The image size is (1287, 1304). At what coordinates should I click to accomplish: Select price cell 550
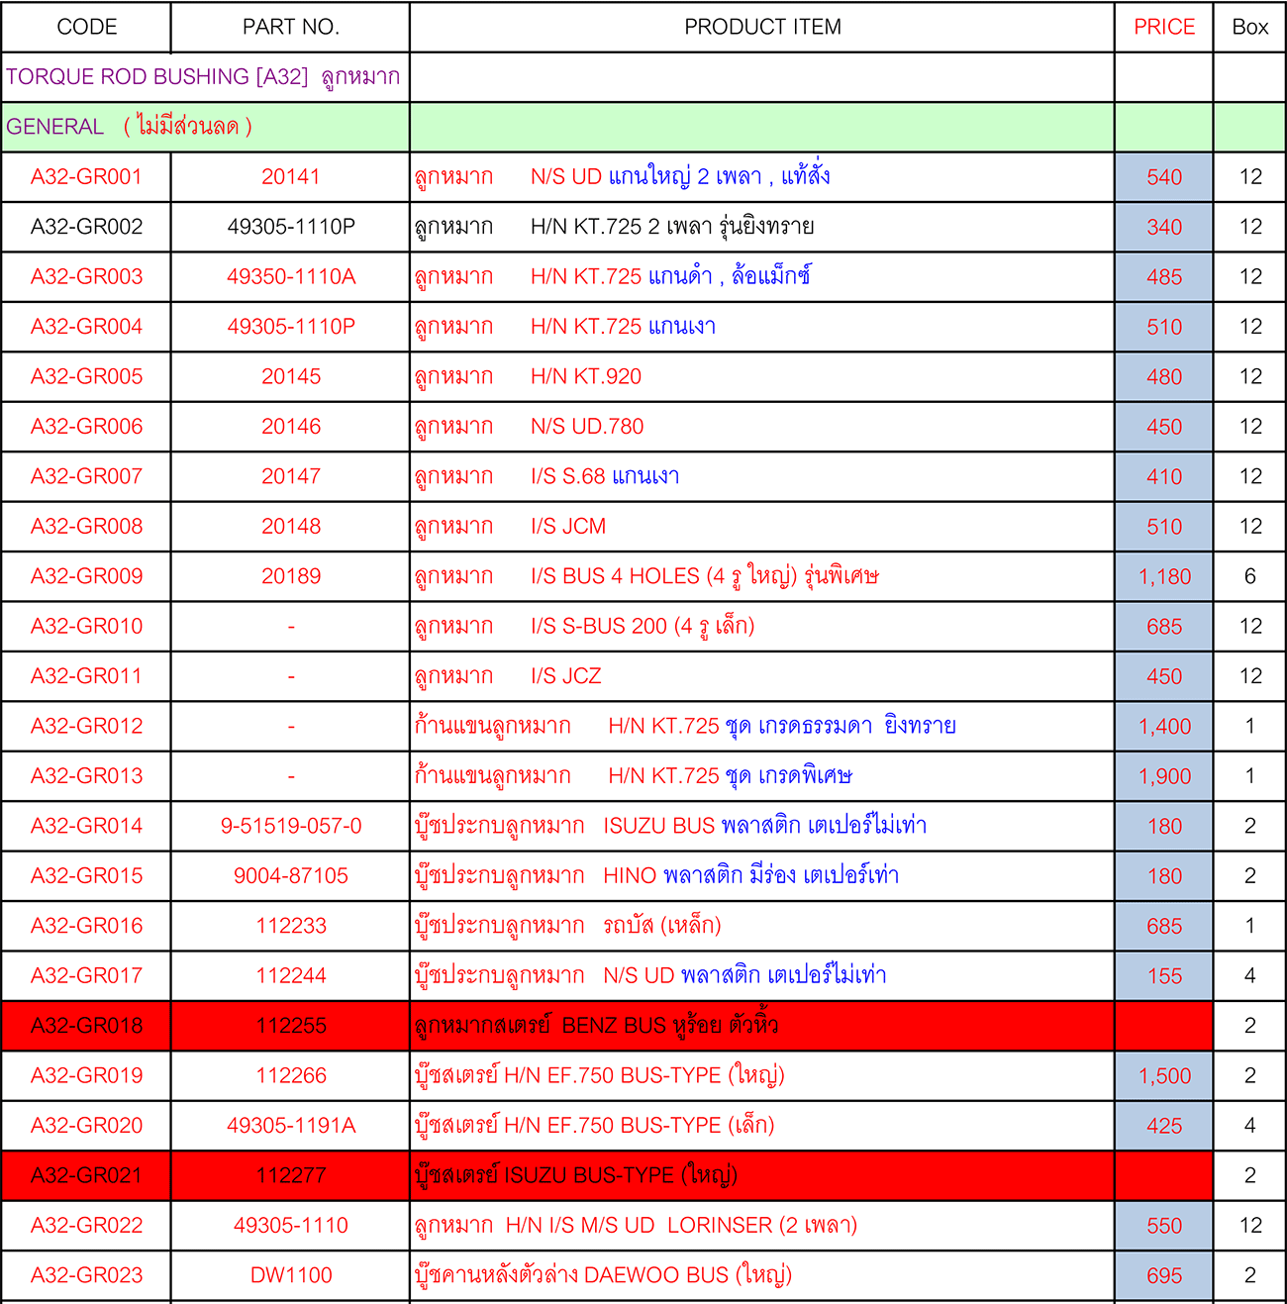[x=1164, y=1226]
